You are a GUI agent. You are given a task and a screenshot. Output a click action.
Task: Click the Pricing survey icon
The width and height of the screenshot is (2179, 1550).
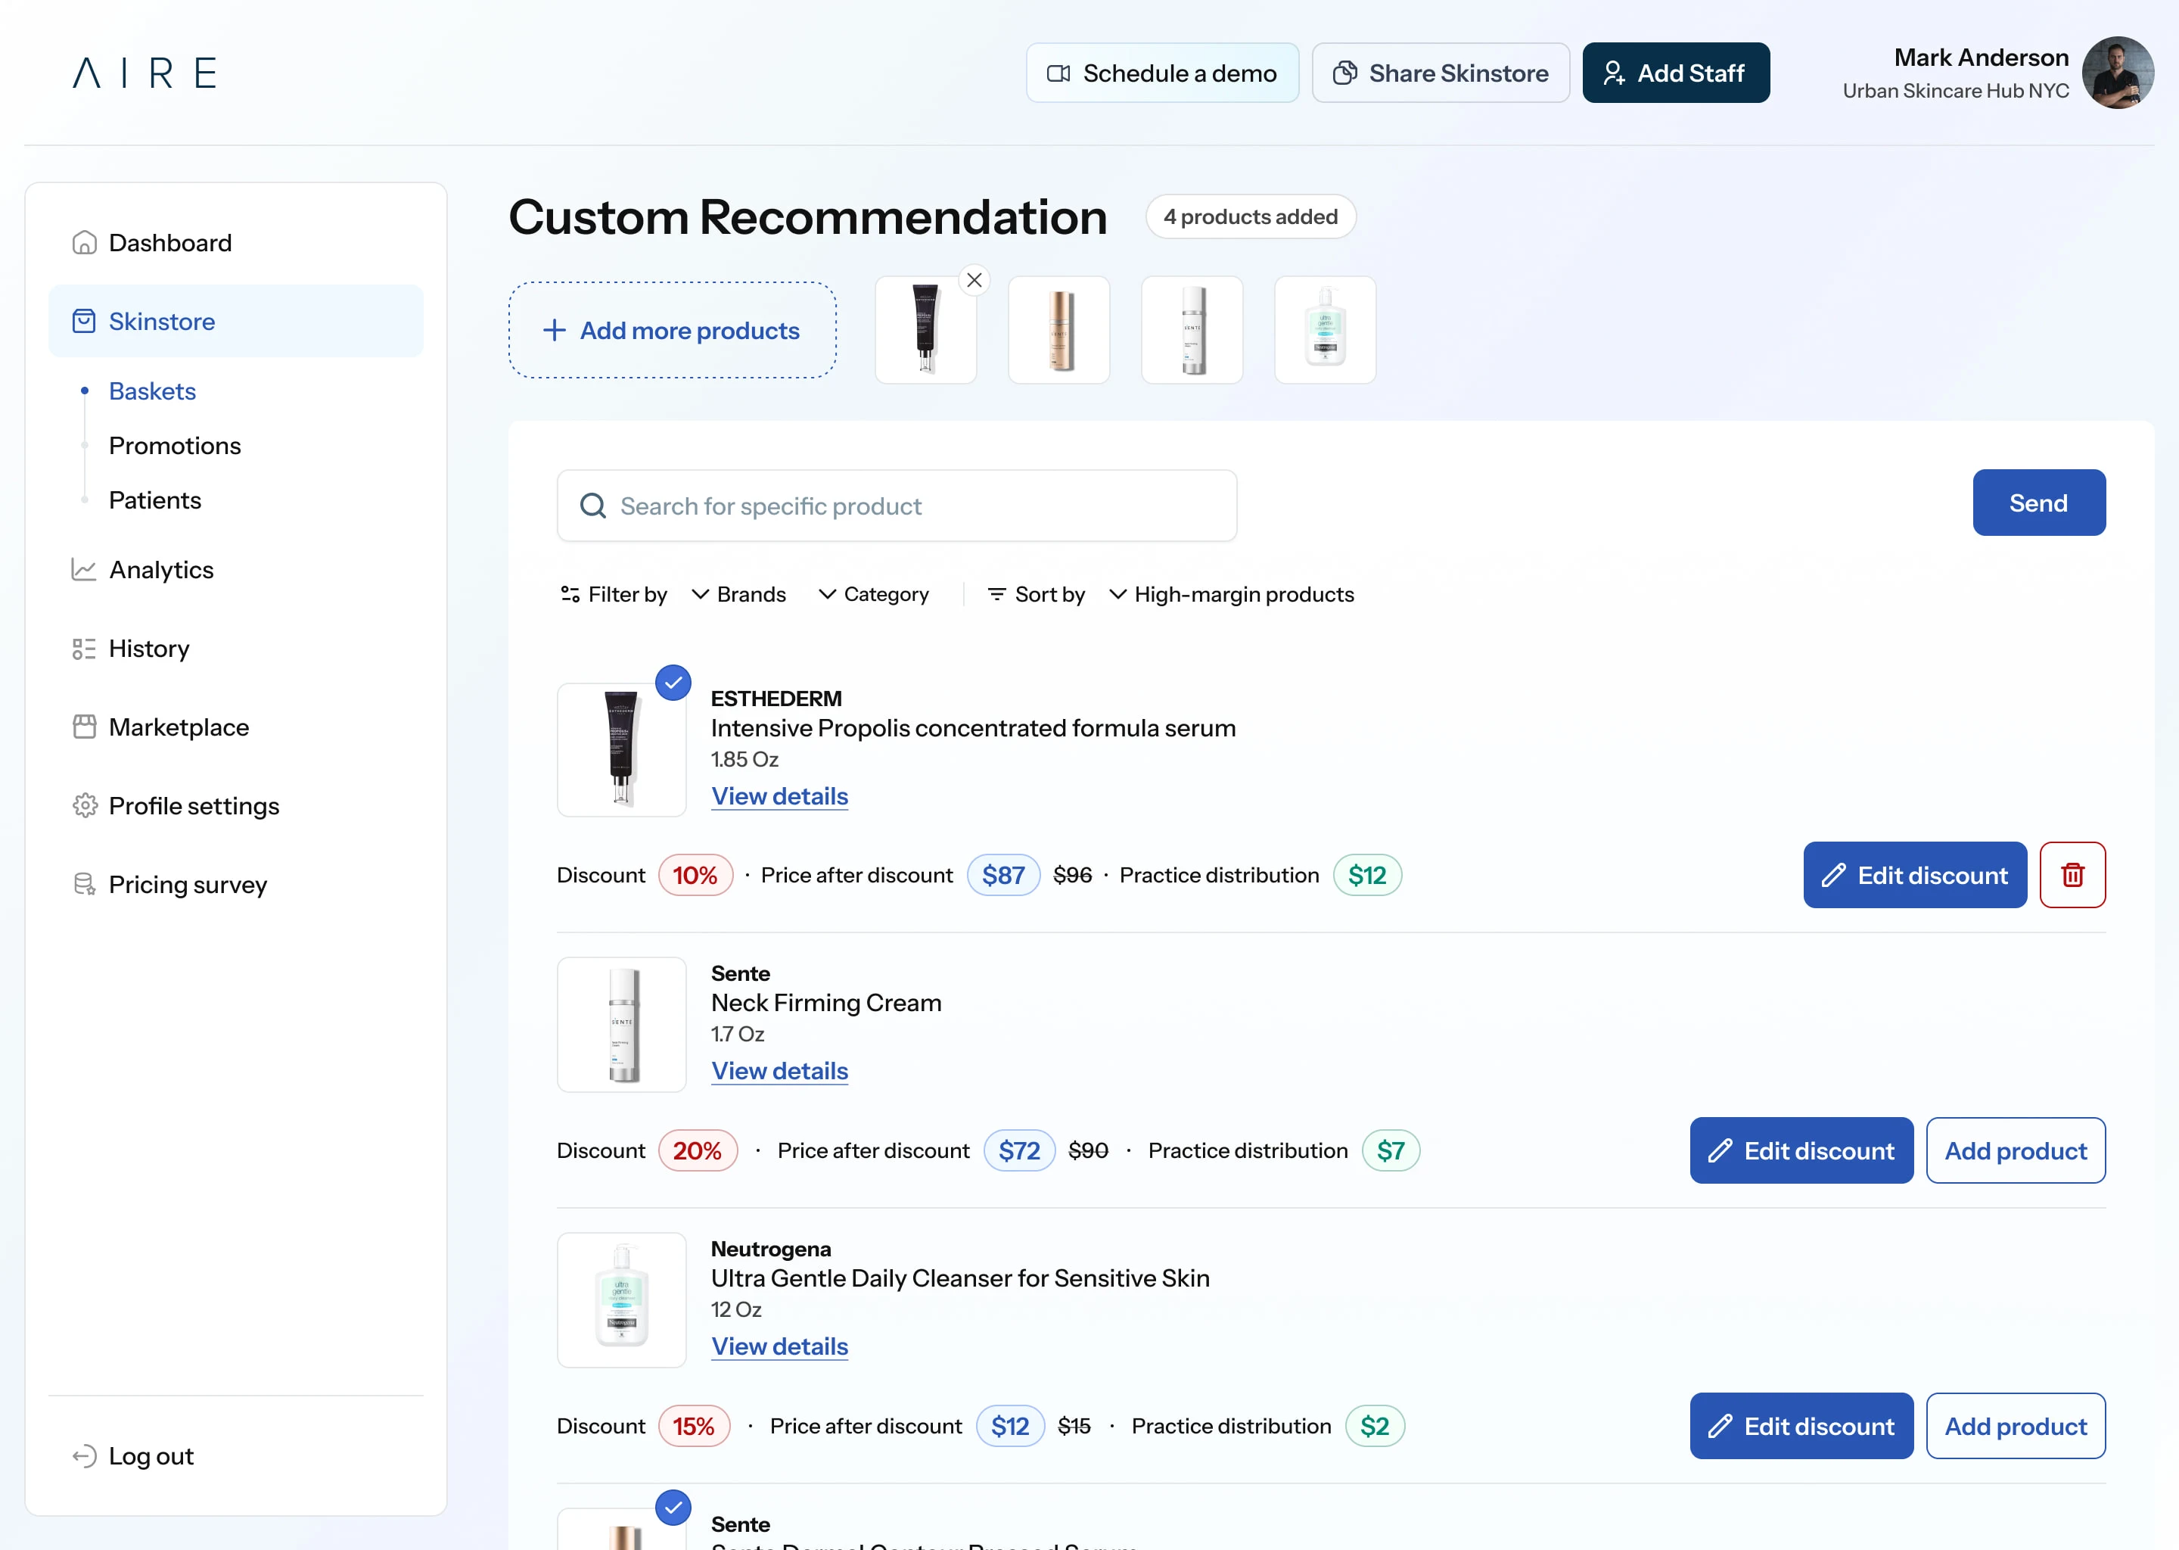pyautogui.click(x=84, y=885)
